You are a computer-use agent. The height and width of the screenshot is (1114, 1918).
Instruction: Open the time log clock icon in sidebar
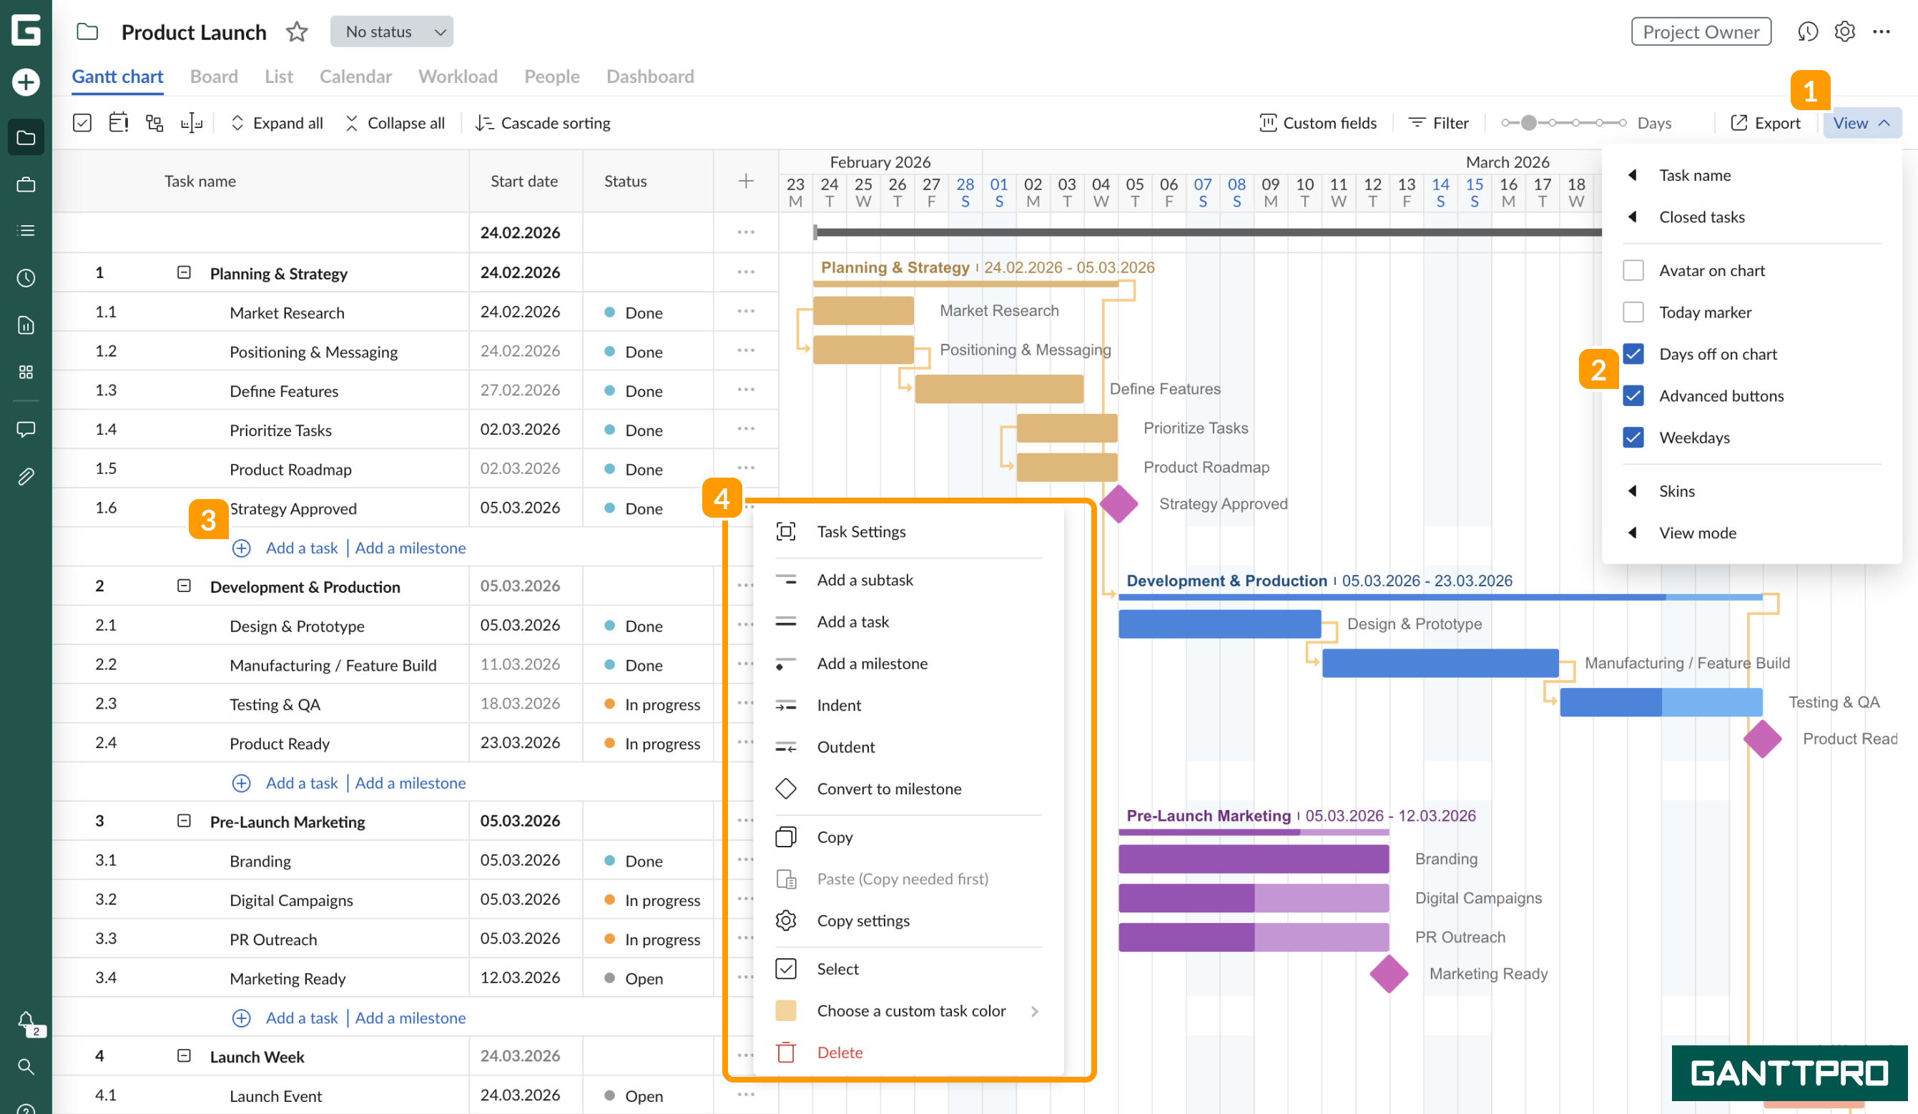coord(26,277)
